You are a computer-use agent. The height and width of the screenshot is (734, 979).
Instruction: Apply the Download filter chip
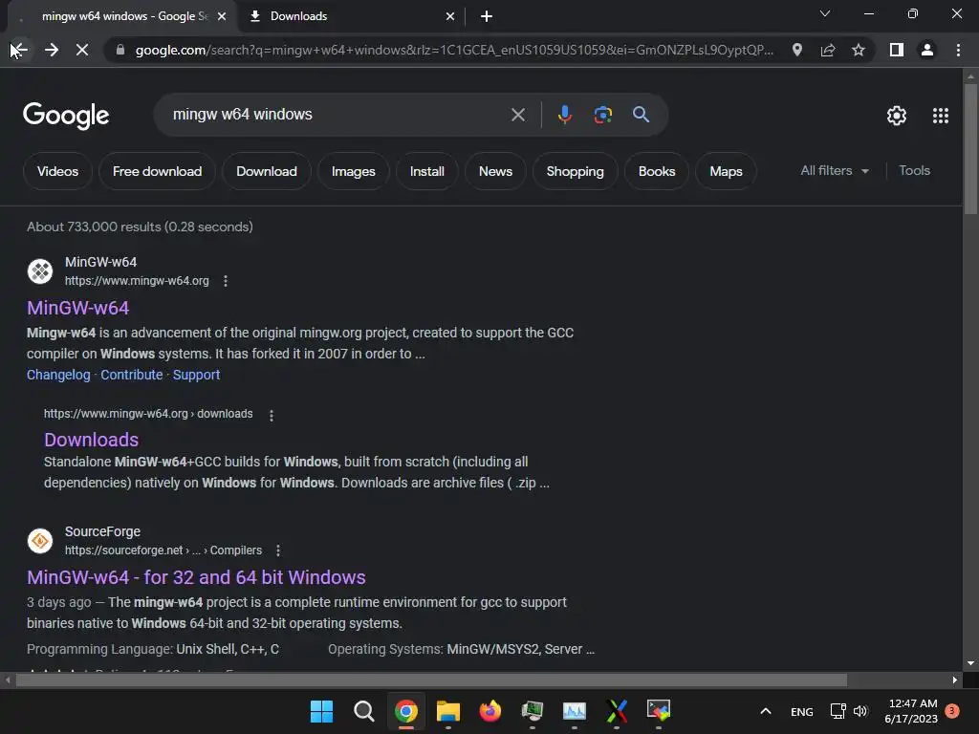267,171
